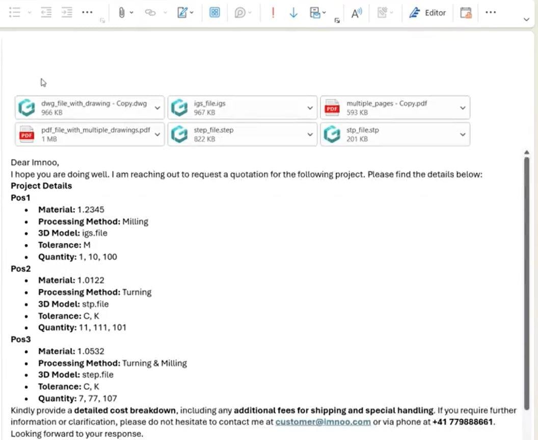Click the Insert Link chain icon

(x=150, y=13)
